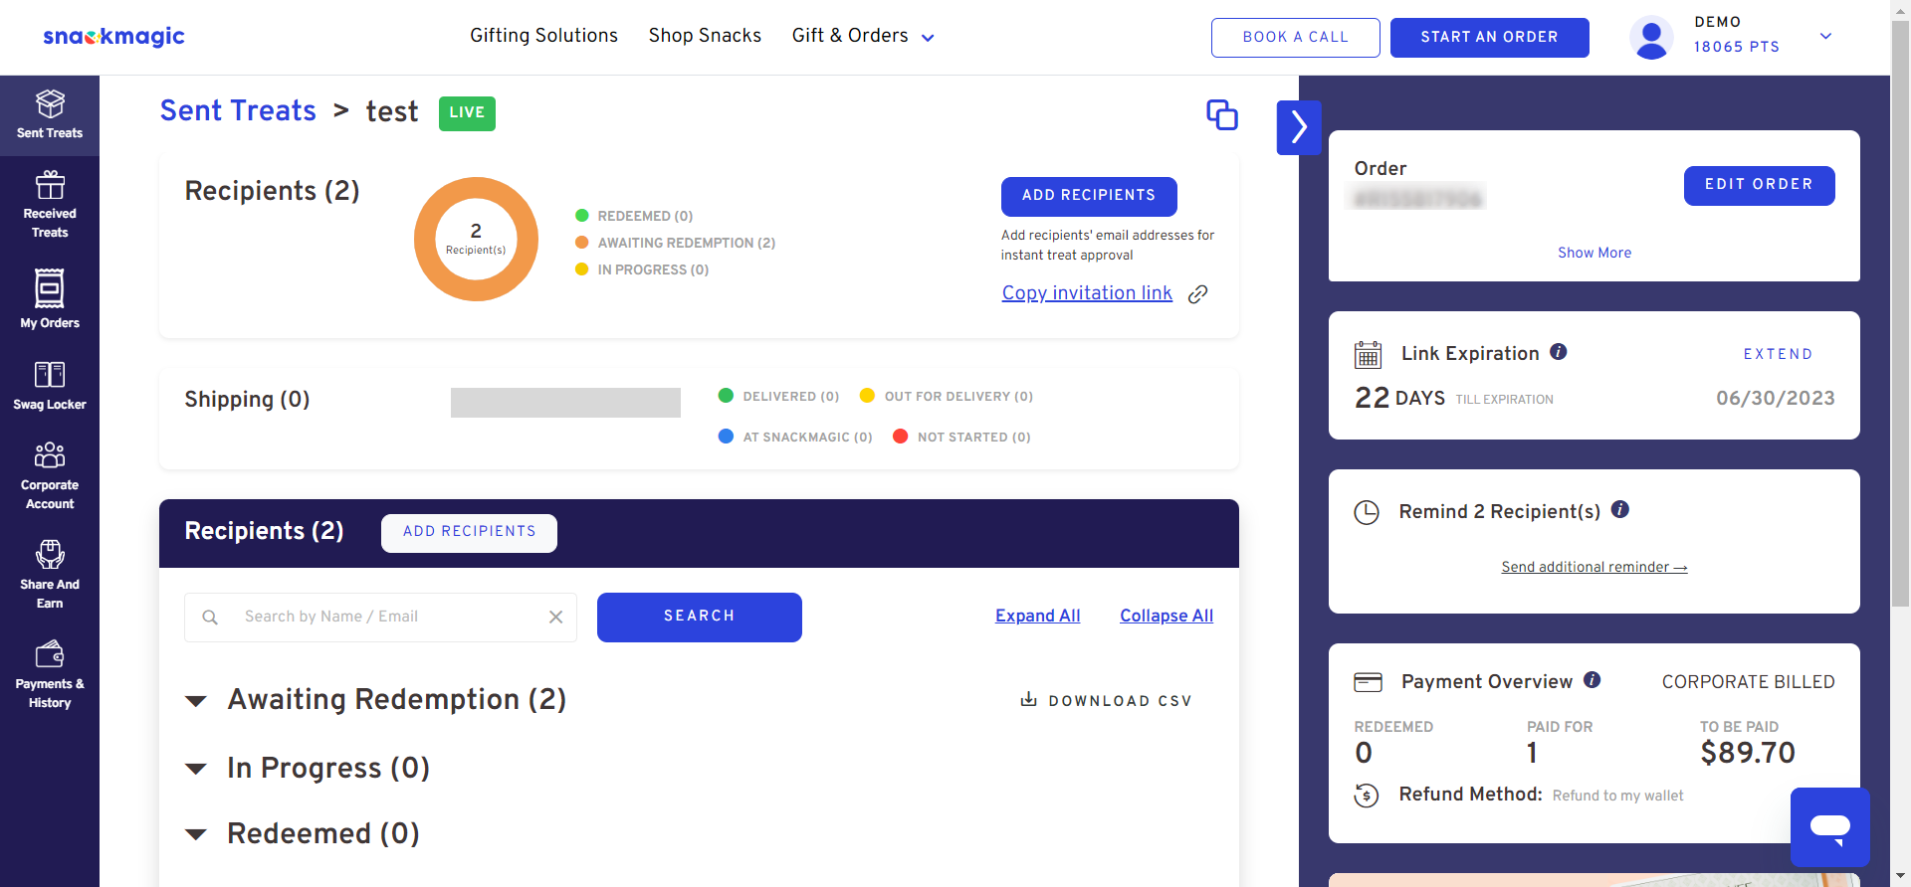1911x887 pixels.
Task: Open Corporate Account sidebar icon
Action: [x=50, y=455]
